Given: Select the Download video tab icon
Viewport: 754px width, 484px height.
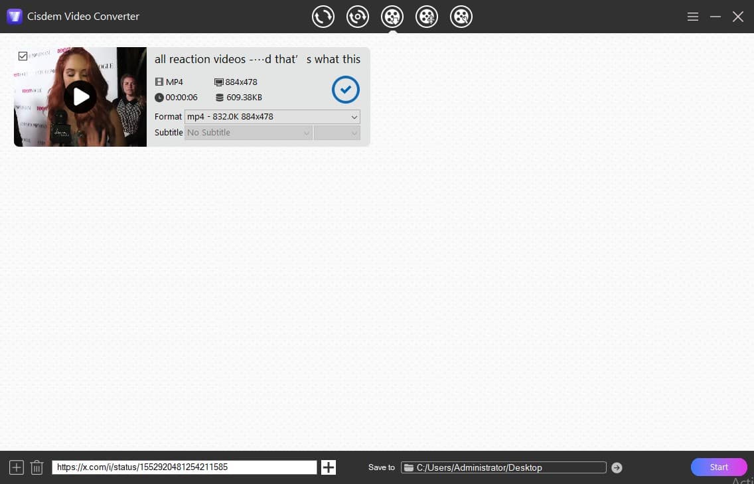Looking at the screenshot, I should (x=392, y=17).
